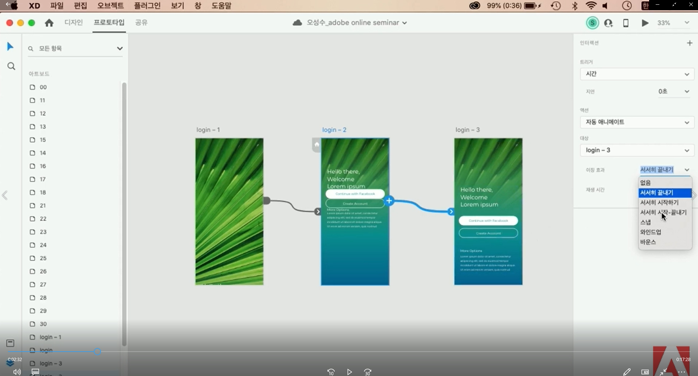
Task: Open the 오브젝트 menu
Action: [110, 6]
